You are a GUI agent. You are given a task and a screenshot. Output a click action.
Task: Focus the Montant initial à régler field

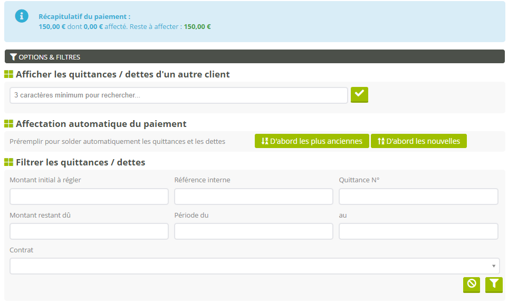[x=89, y=197]
